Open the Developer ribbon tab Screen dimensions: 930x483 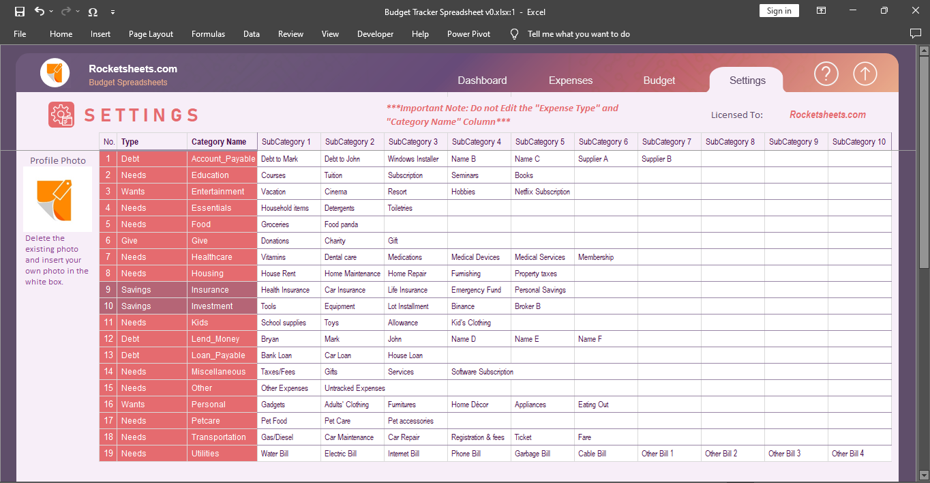(375, 34)
